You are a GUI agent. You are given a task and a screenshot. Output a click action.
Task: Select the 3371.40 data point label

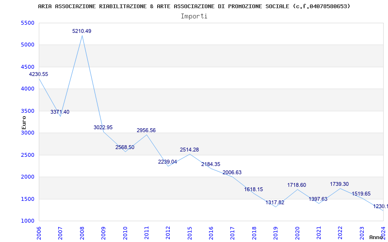tap(60, 112)
